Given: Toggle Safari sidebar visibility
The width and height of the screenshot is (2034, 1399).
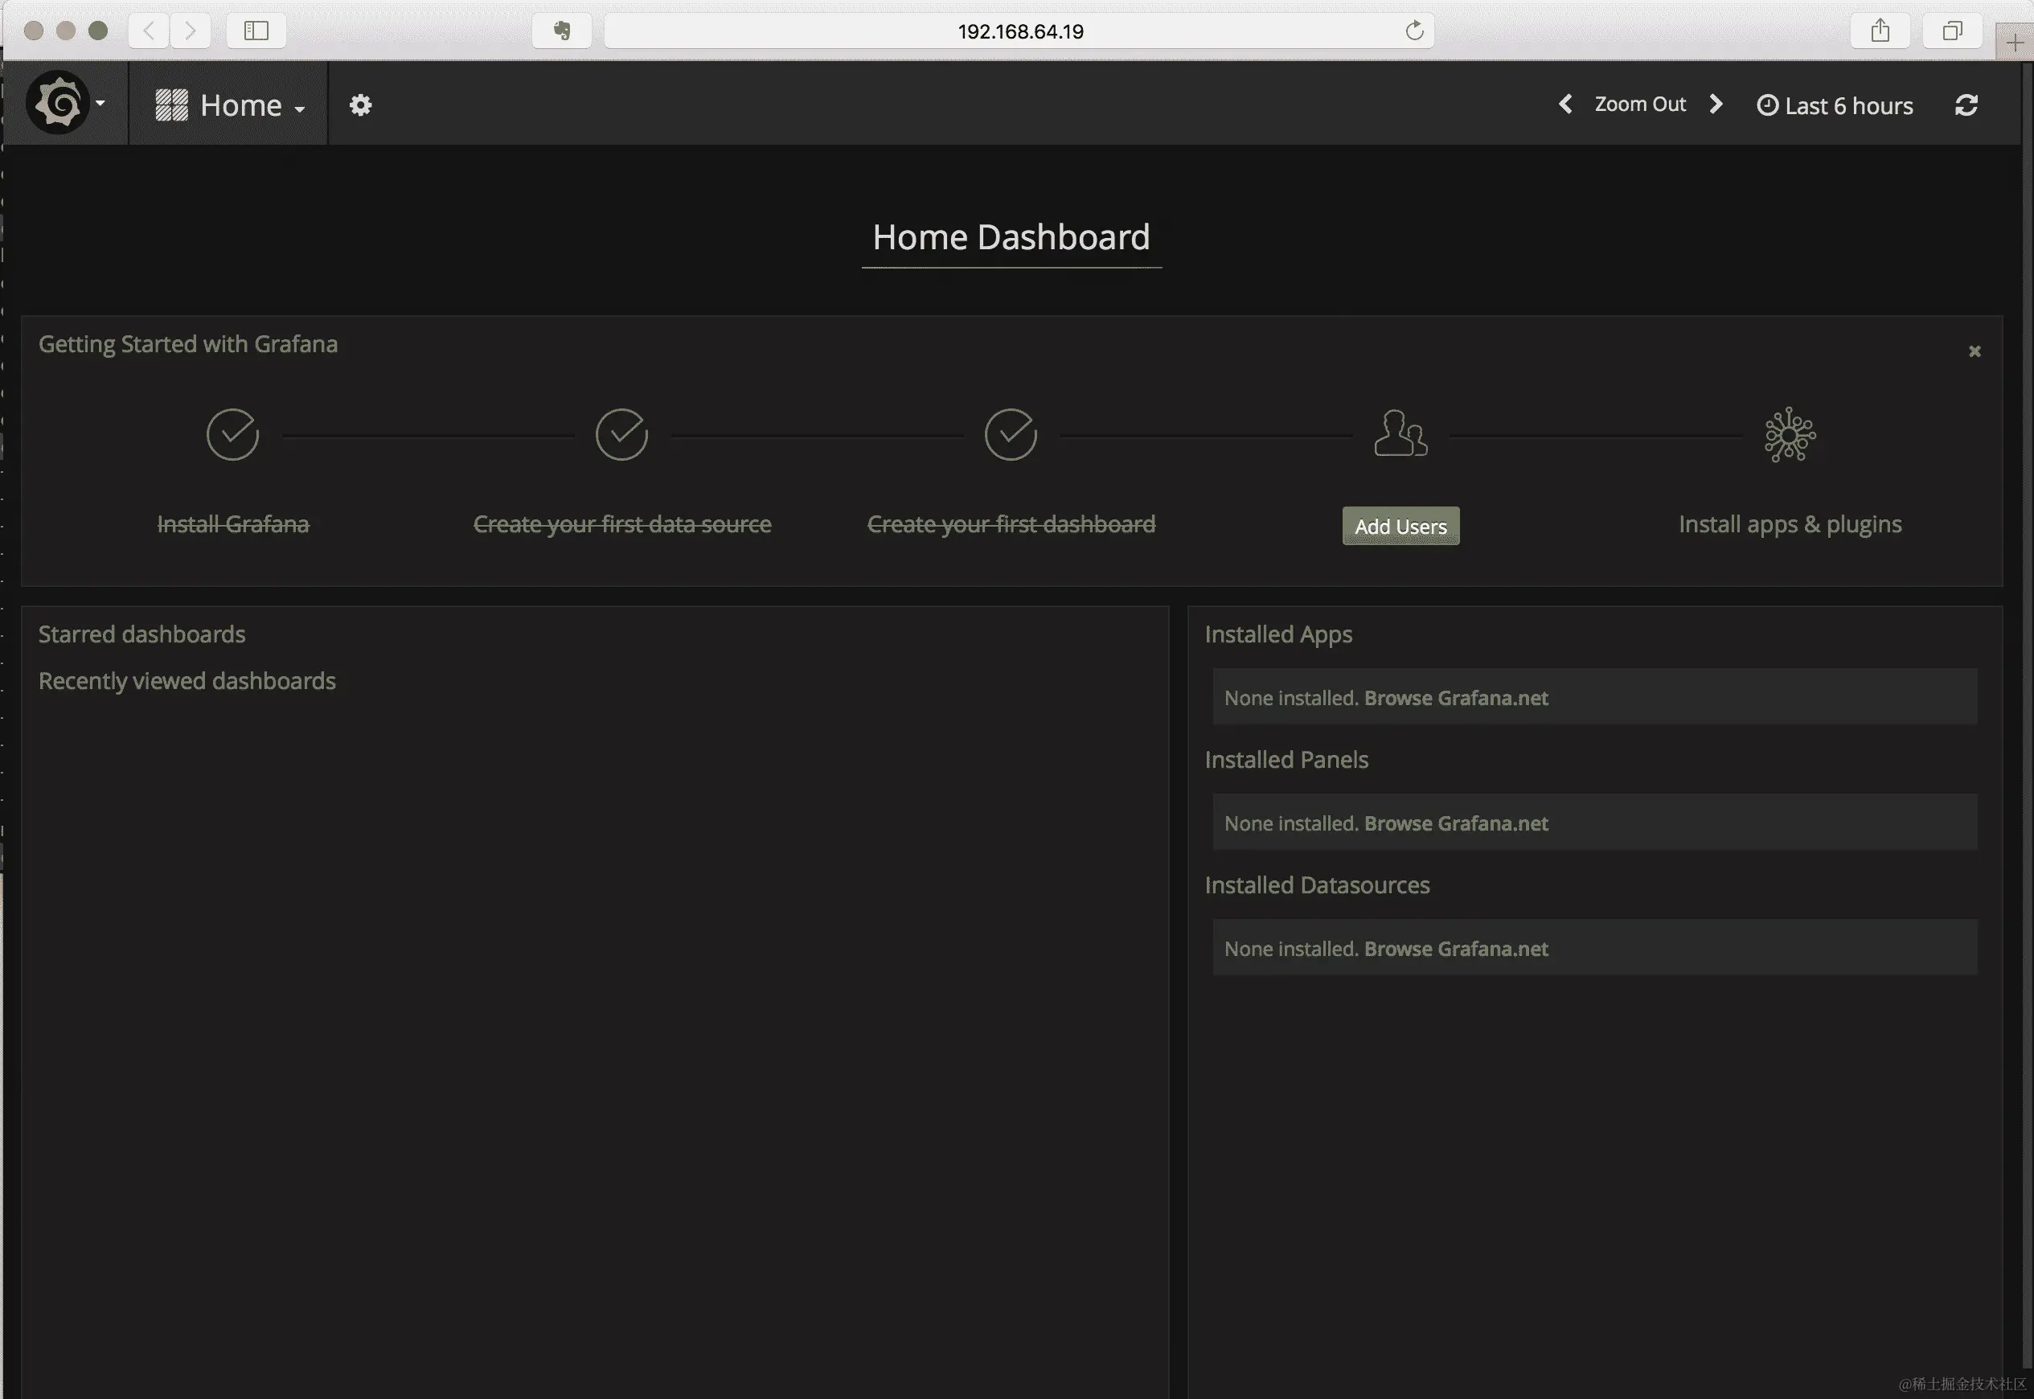Looking at the screenshot, I should click(256, 31).
